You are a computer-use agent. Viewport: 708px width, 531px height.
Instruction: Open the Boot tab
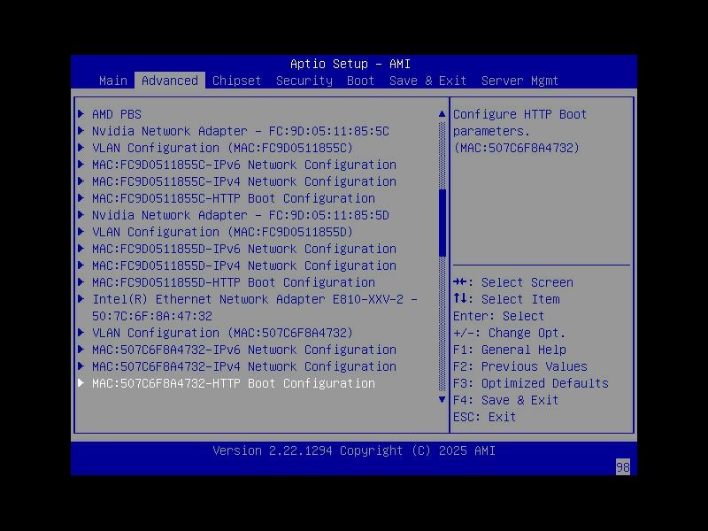point(360,81)
